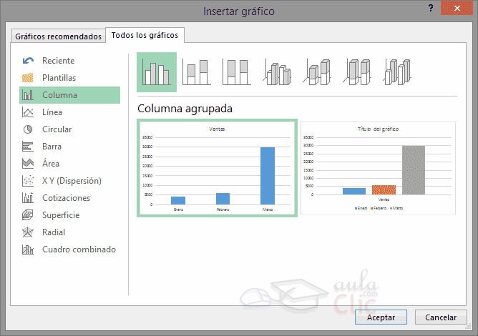Open the Reciente chart category
Screen dimensions: 478x336
click(x=58, y=61)
